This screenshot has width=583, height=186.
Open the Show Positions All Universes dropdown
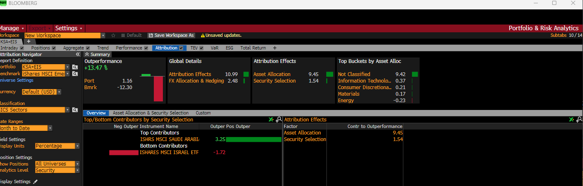(x=57, y=164)
